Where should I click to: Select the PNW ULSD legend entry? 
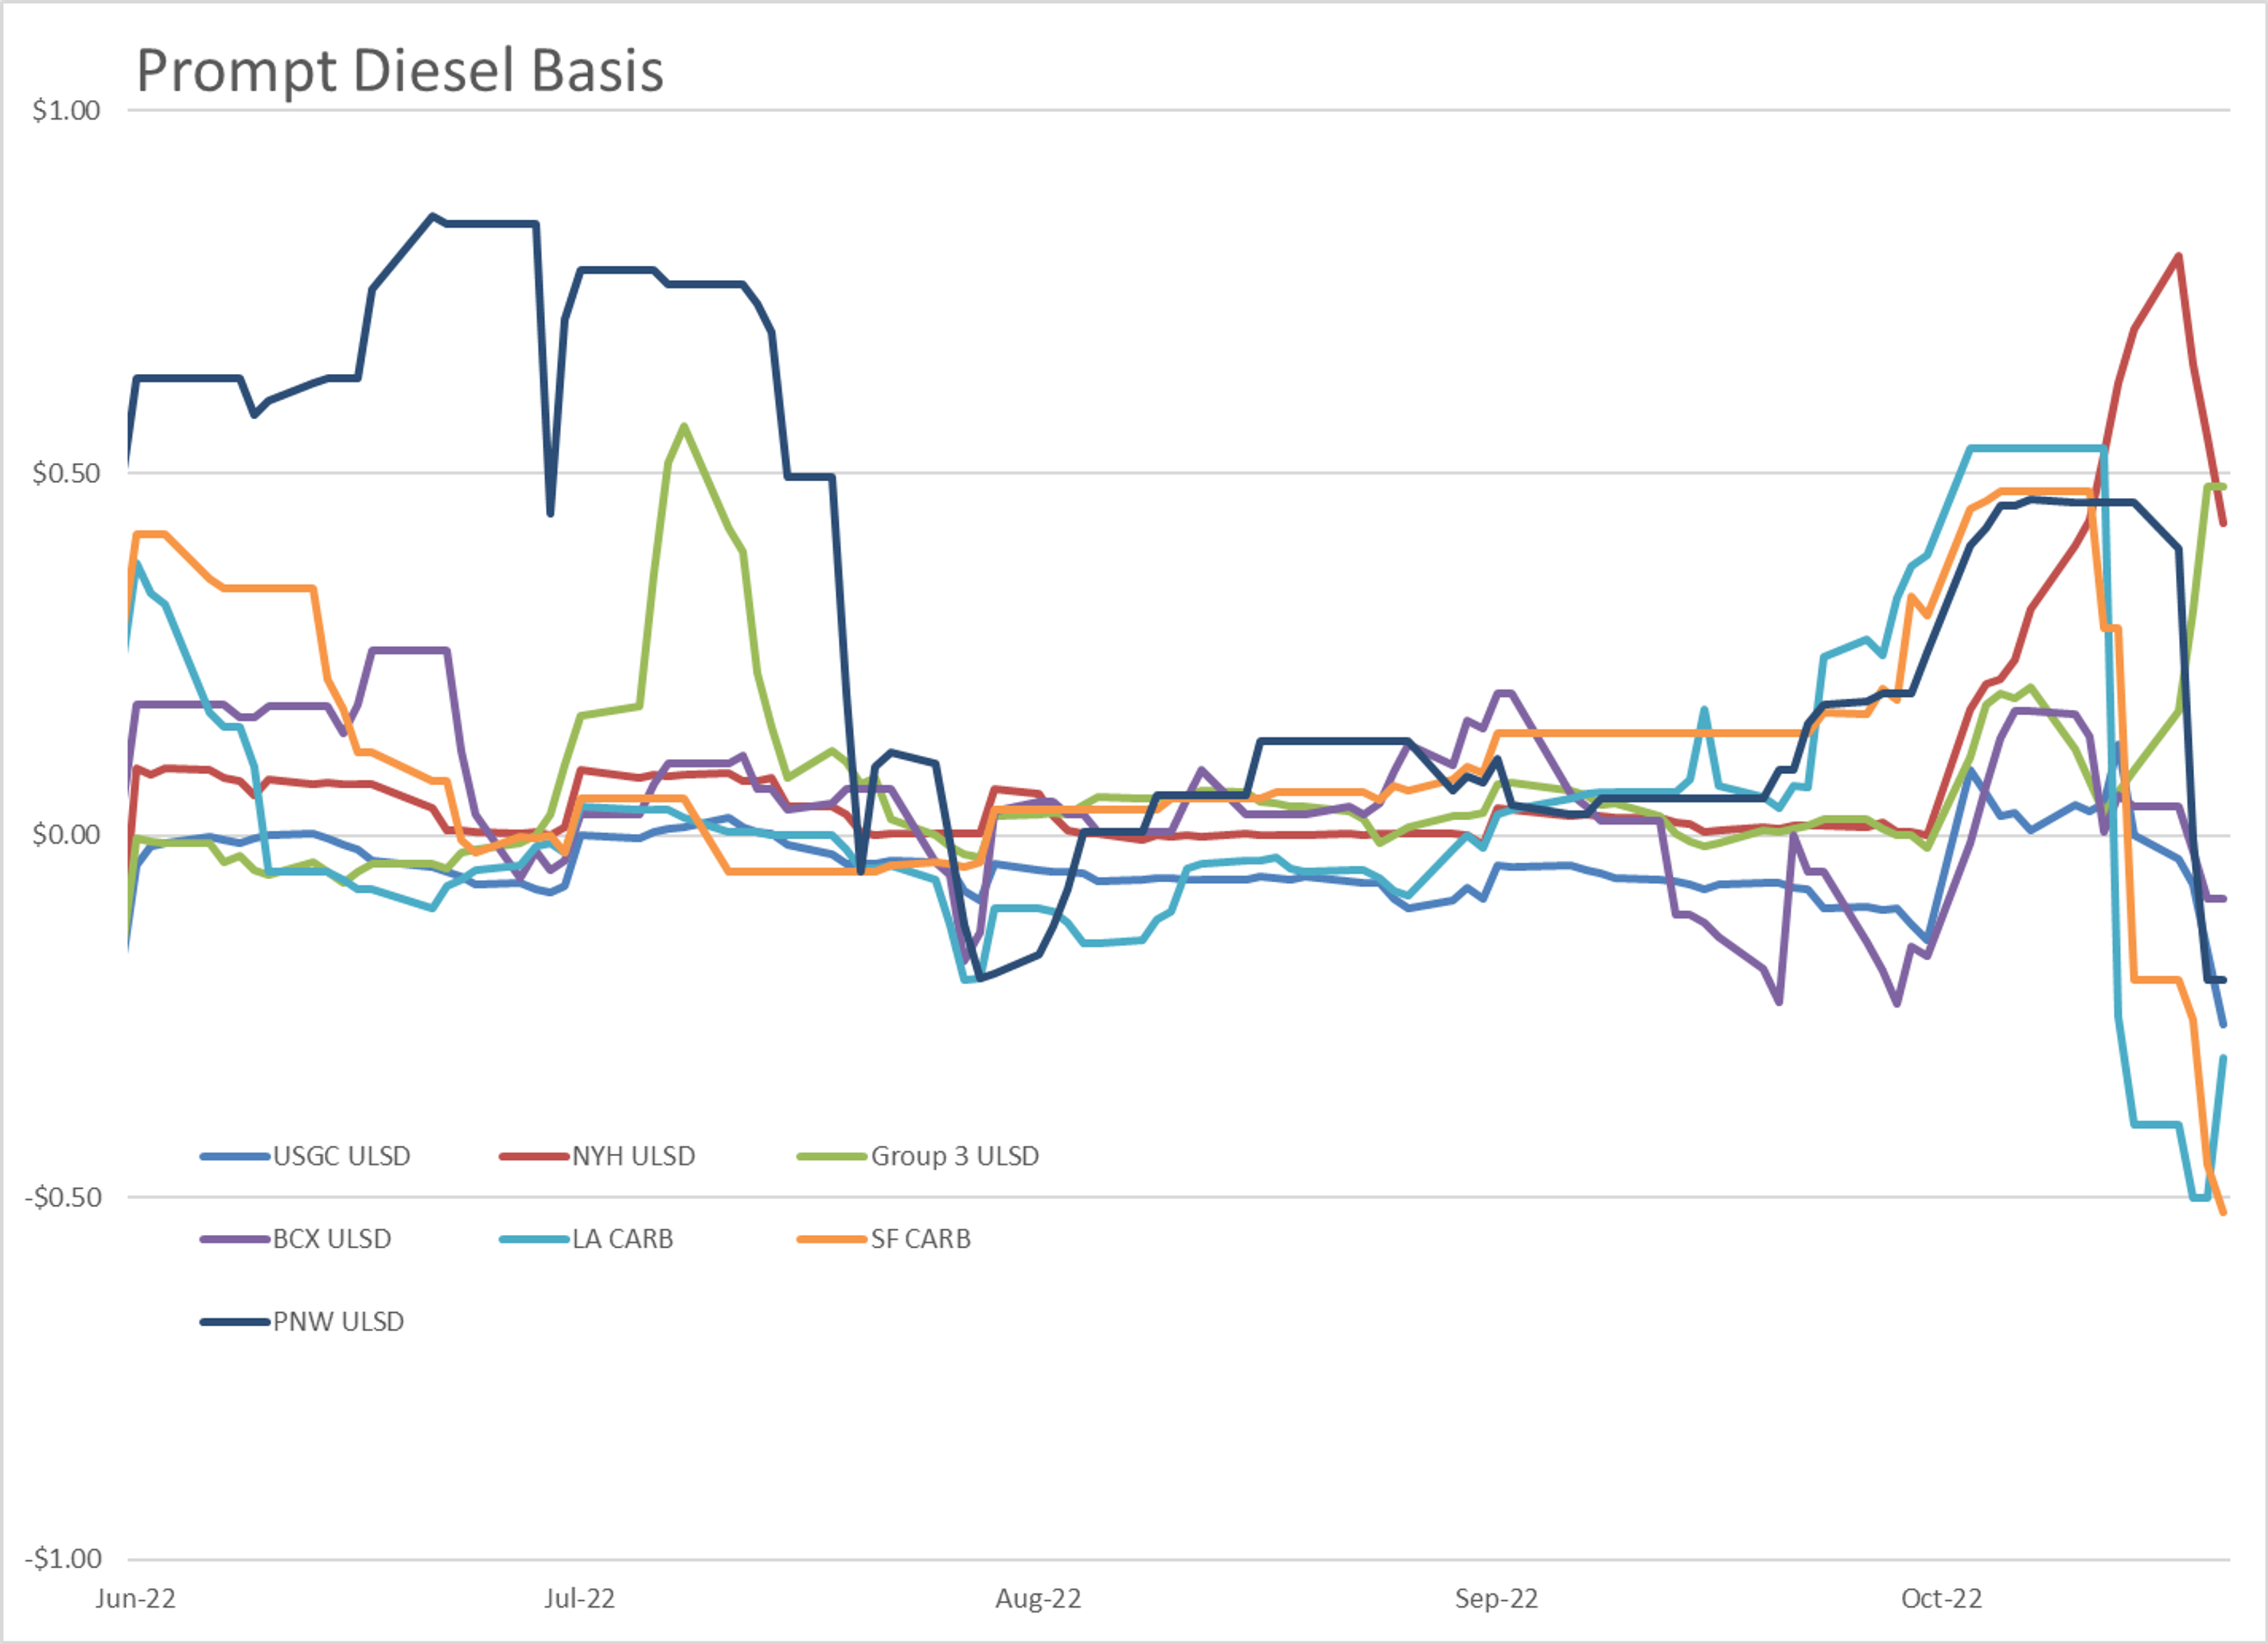click(302, 1322)
